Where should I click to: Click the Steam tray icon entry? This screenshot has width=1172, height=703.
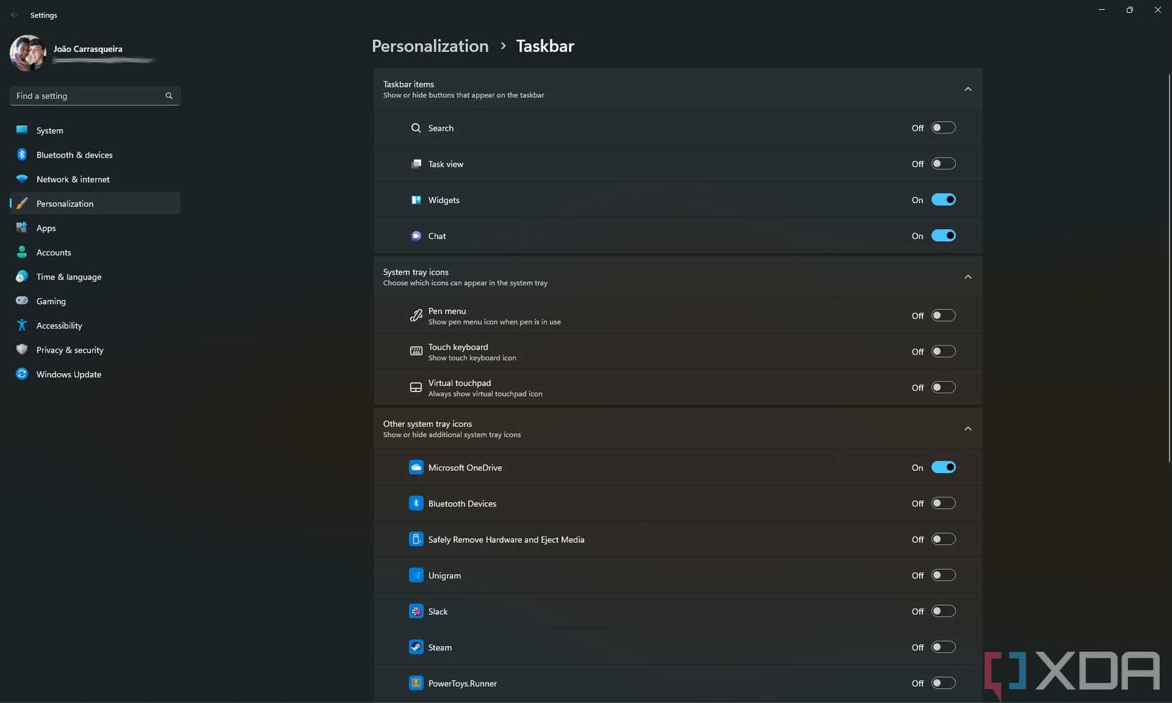coord(440,647)
